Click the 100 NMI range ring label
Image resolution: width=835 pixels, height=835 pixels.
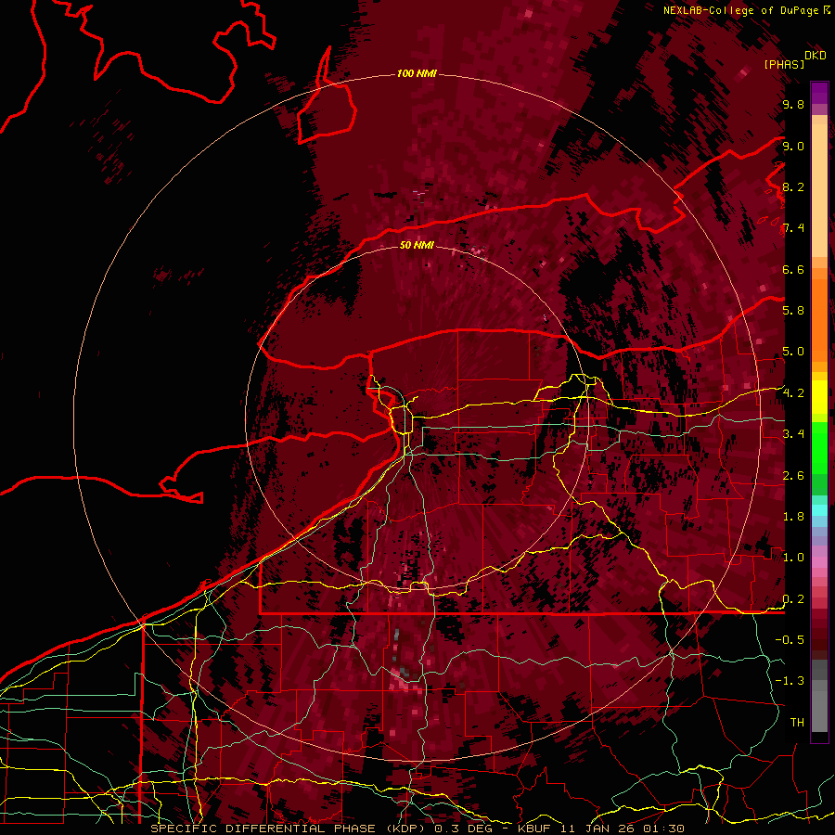click(417, 73)
